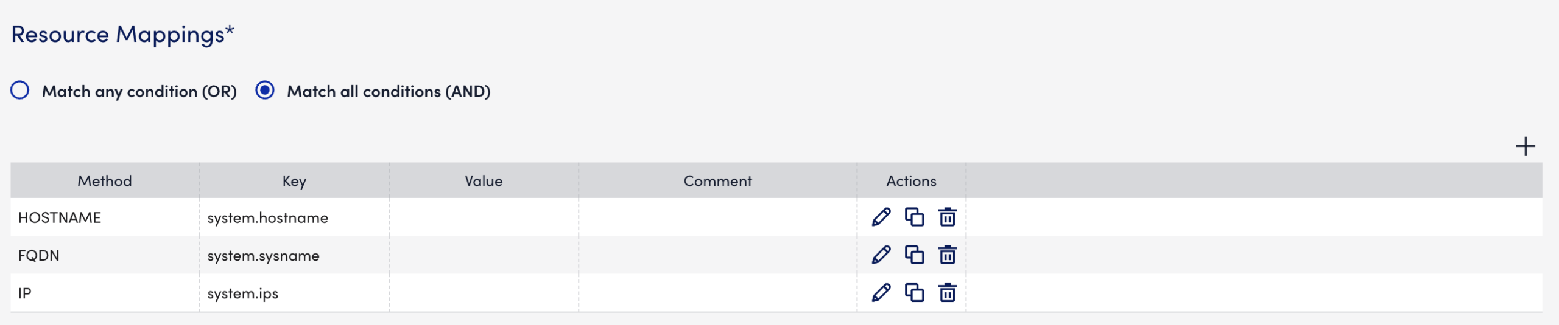Edit the HOSTNAME mapping row
This screenshot has height=325, width=1559.
point(881,217)
